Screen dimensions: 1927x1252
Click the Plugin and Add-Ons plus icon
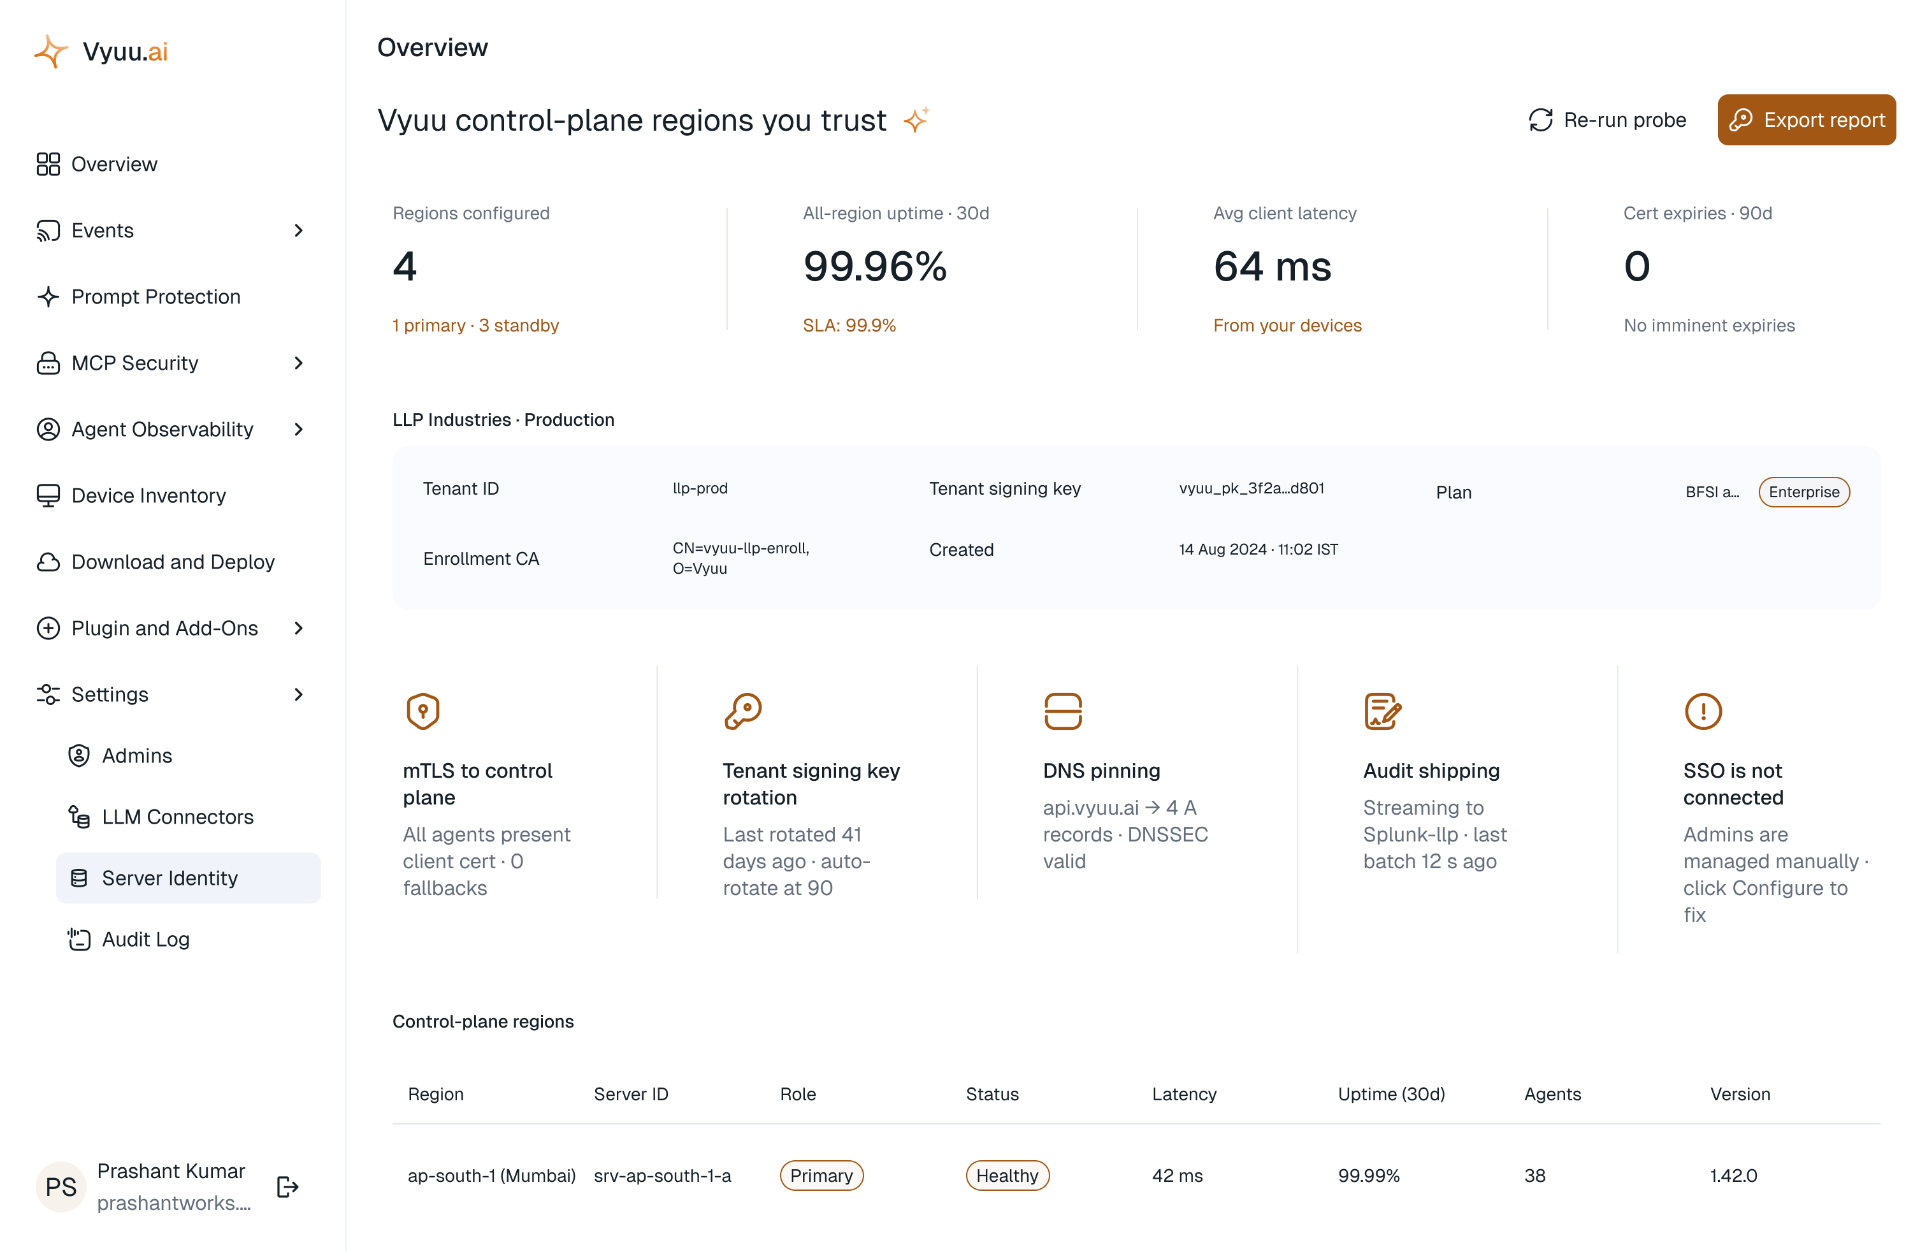[48, 629]
